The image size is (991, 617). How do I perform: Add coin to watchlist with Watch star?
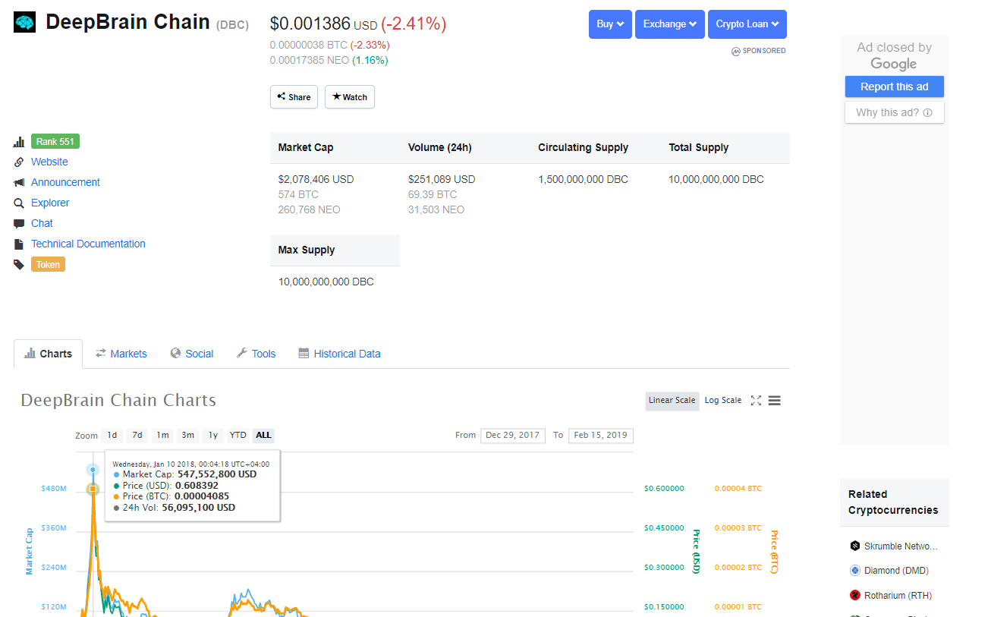[350, 97]
